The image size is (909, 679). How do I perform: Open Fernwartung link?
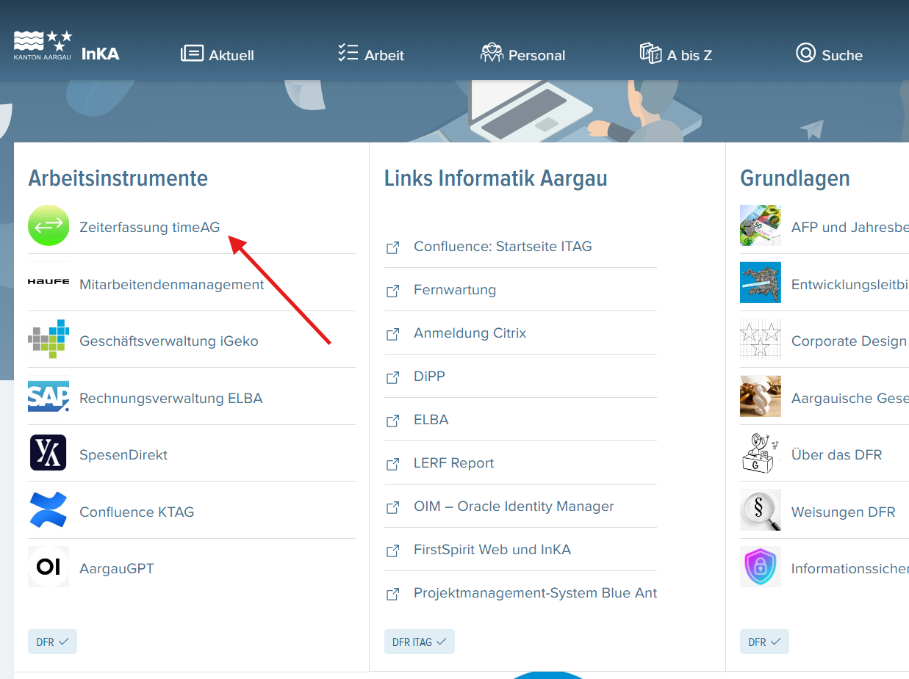point(455,290)
